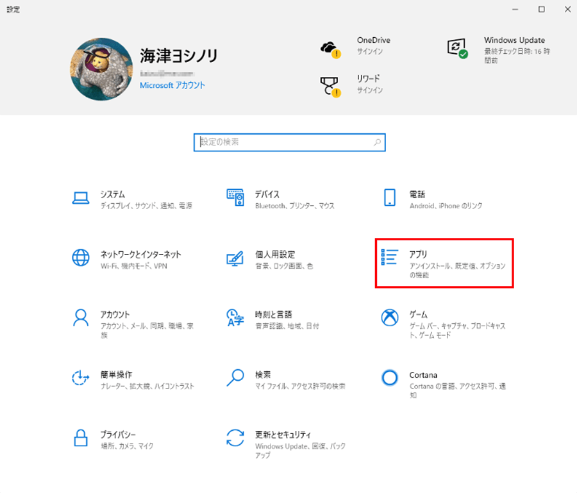Click the 'ディスプレイ、サウンド、通知、電源' description
The height and width of the screenshot is (493, 577).
146,206
